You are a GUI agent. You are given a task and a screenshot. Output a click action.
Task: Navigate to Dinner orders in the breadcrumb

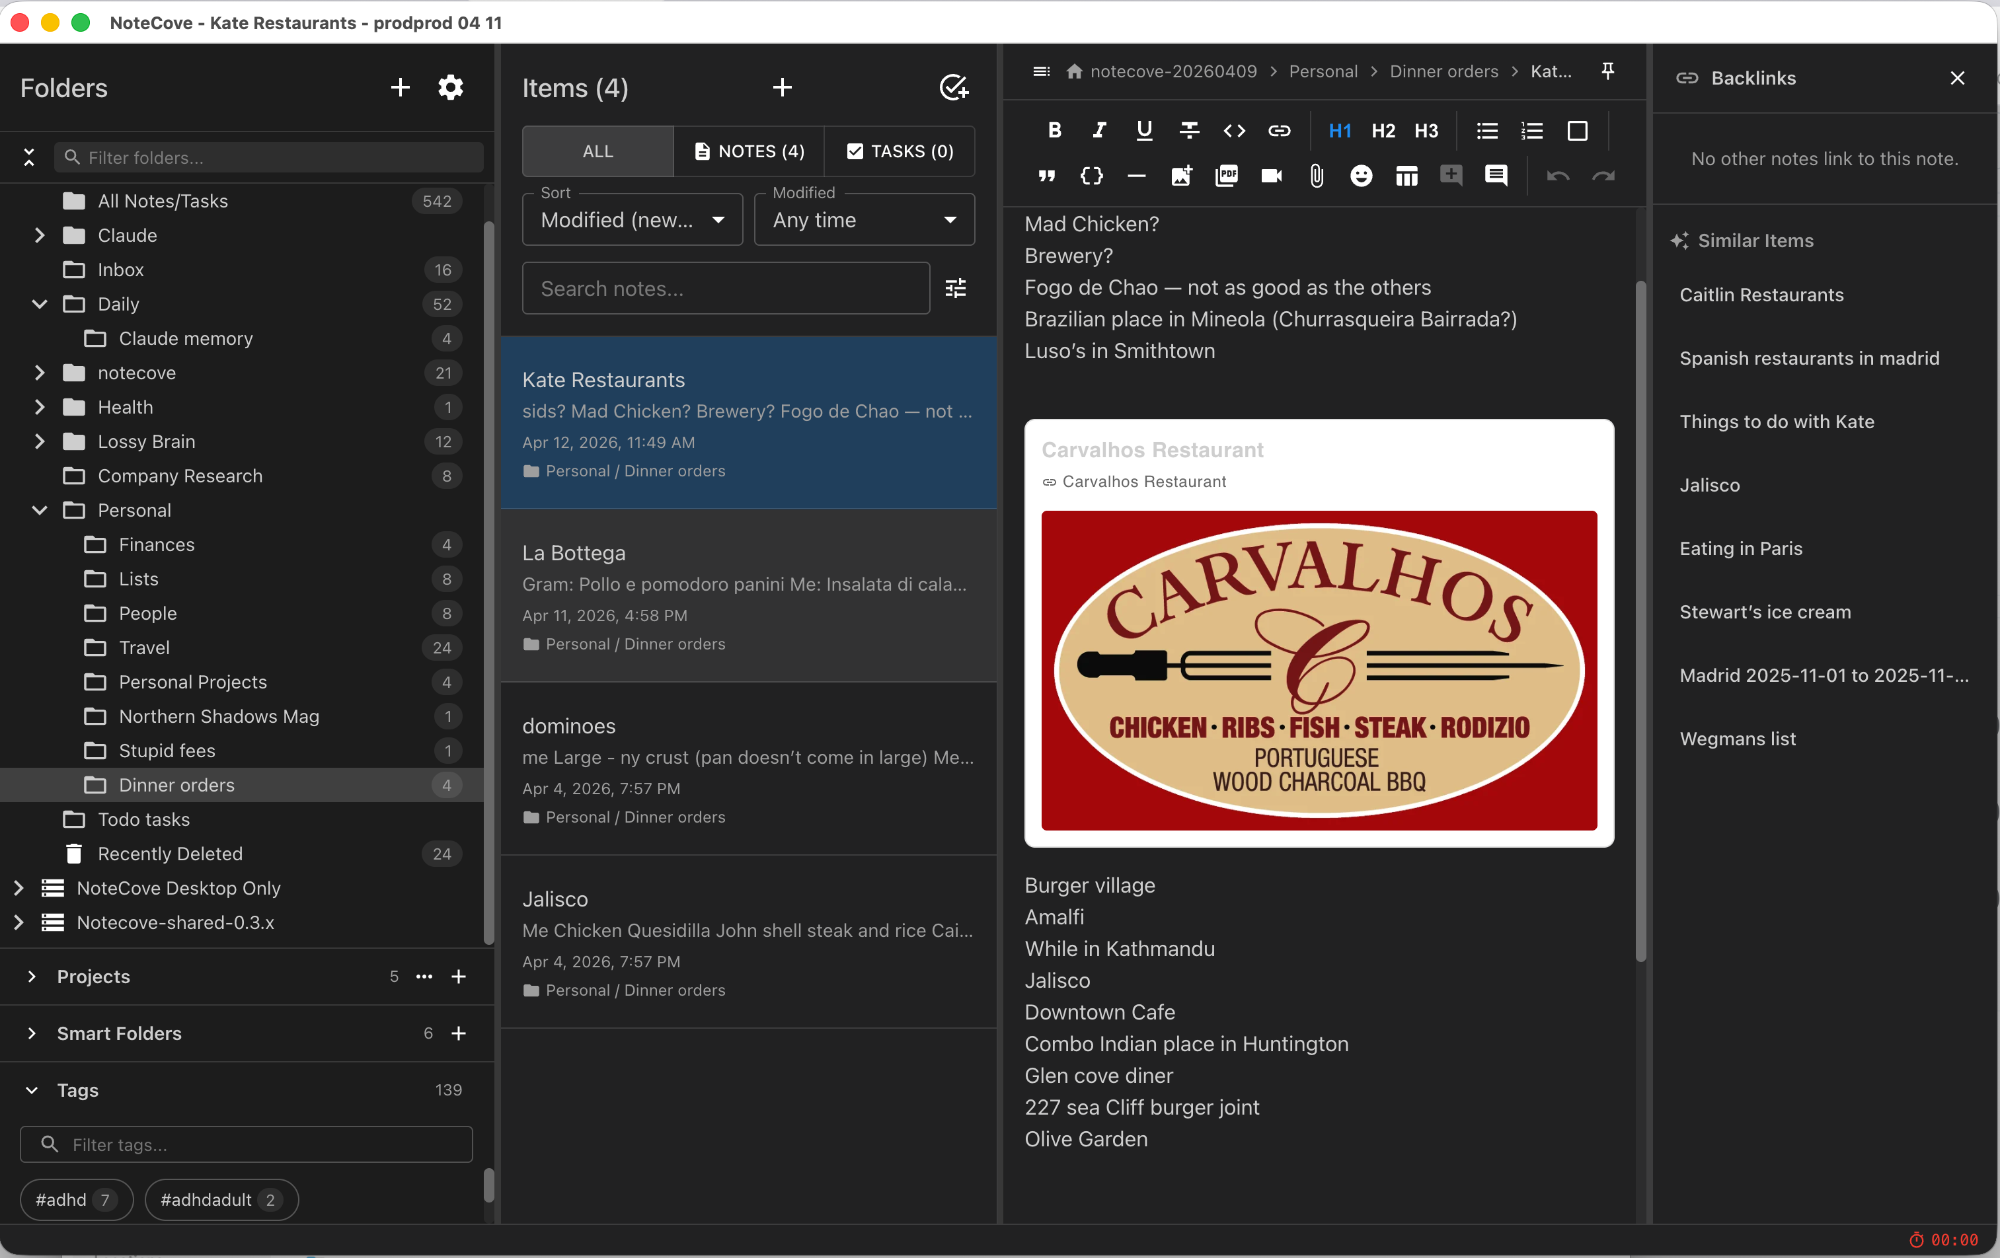[x=1444, y=71]
